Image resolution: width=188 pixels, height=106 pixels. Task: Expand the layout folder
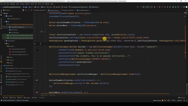pos(6,57)
